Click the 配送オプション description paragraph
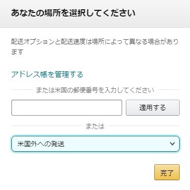This screenshot has height=190, width=190. [x=95, y=46]
